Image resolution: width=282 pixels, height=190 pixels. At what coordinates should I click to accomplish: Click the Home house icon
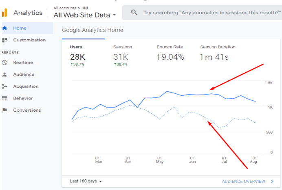tap(4, 28)
